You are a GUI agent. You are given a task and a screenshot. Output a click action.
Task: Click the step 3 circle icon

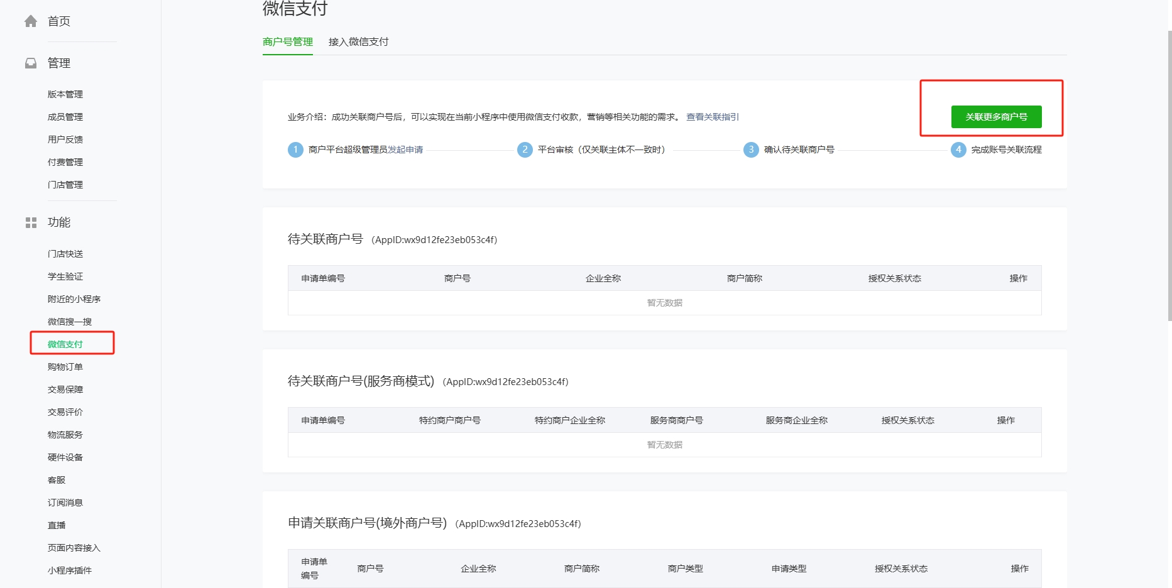751,150
